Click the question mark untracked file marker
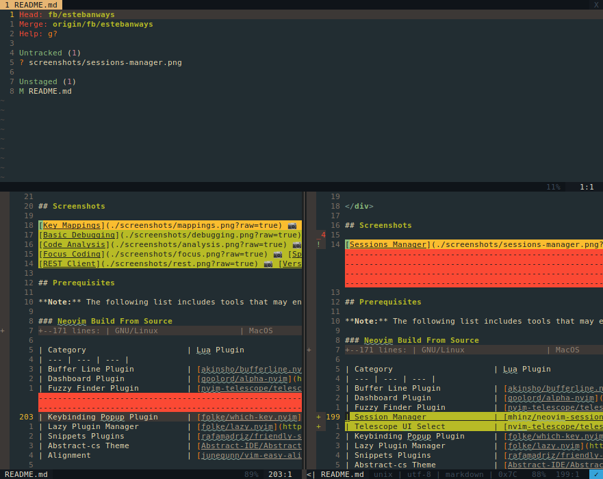The height and width of the screenshot is (479, 603). point(22,62)
